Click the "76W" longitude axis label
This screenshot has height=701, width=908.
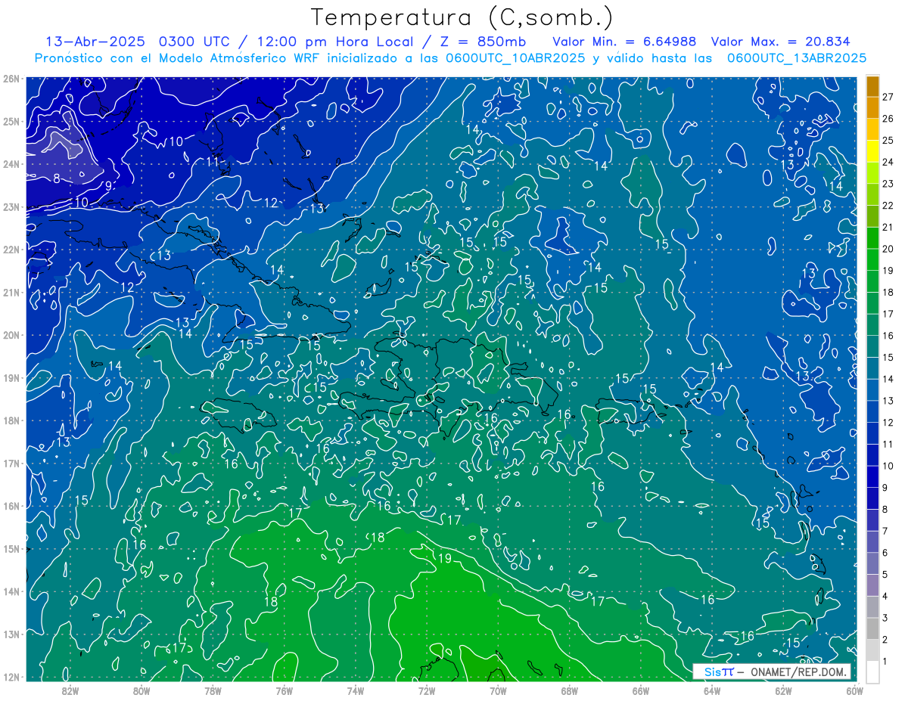[x=284, y=690]
